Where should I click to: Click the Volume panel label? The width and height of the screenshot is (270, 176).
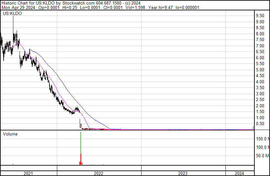click(x=10, y=134)
